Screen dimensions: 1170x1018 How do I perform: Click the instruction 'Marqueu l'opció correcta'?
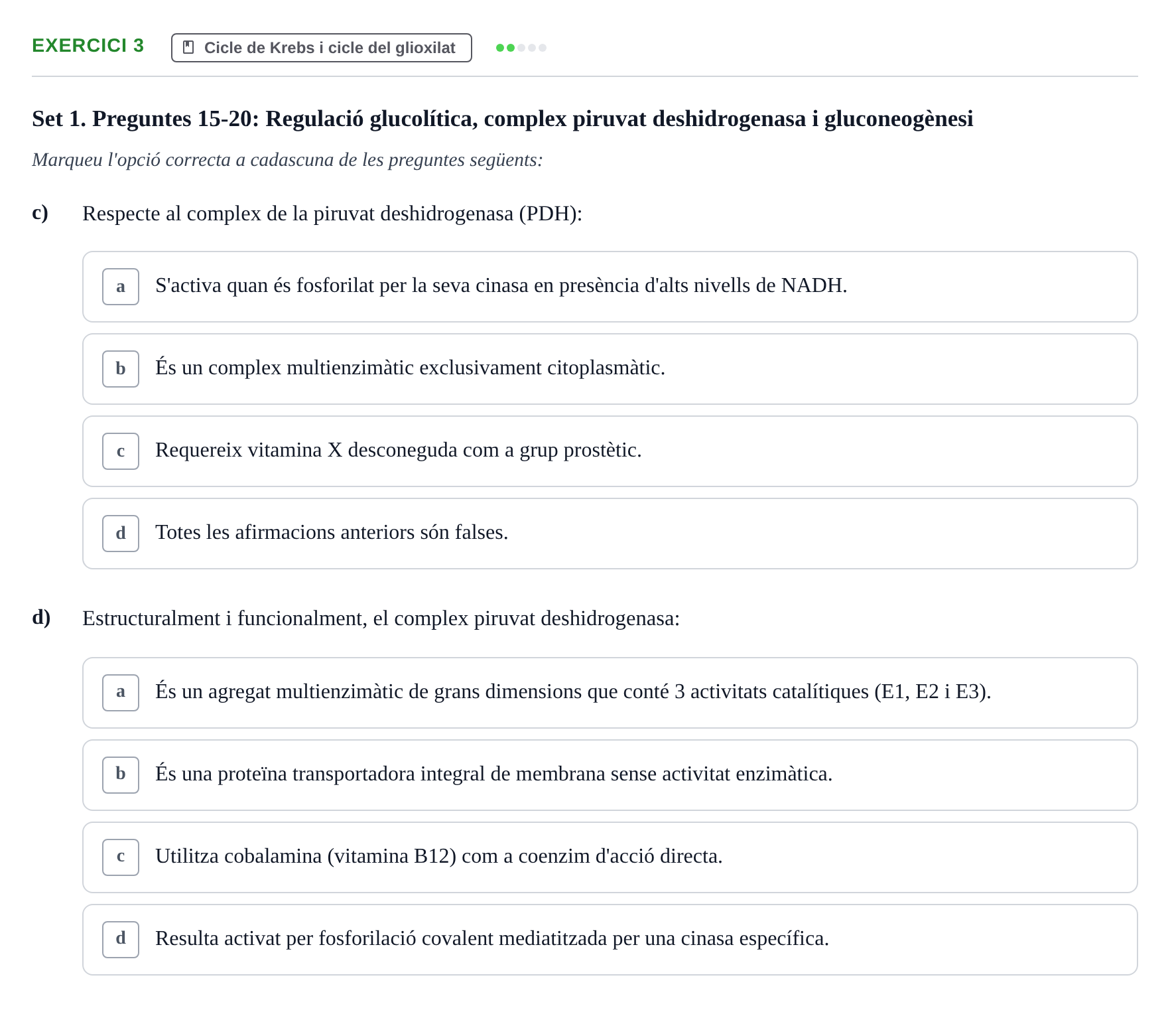point(287,160)
